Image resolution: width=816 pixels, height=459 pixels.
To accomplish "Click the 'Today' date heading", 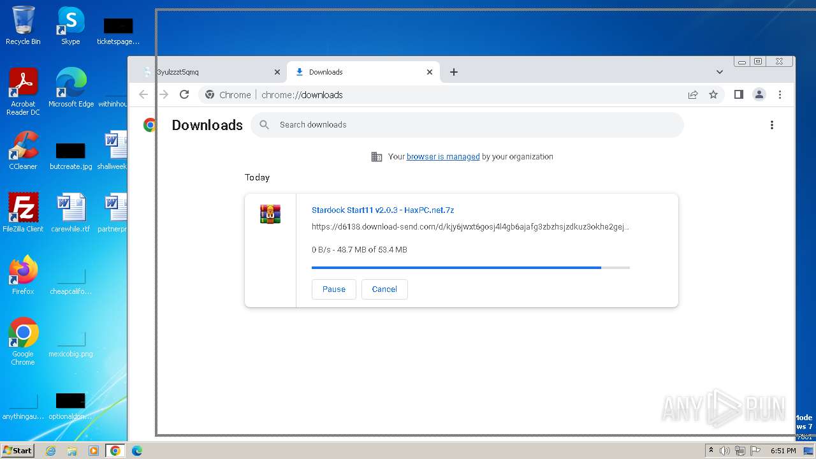I will pos(258,177).
